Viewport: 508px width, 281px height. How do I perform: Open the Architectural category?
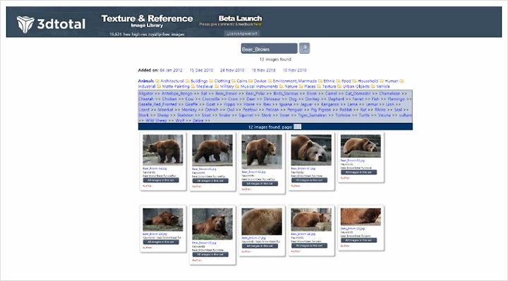tap(172, 81)
